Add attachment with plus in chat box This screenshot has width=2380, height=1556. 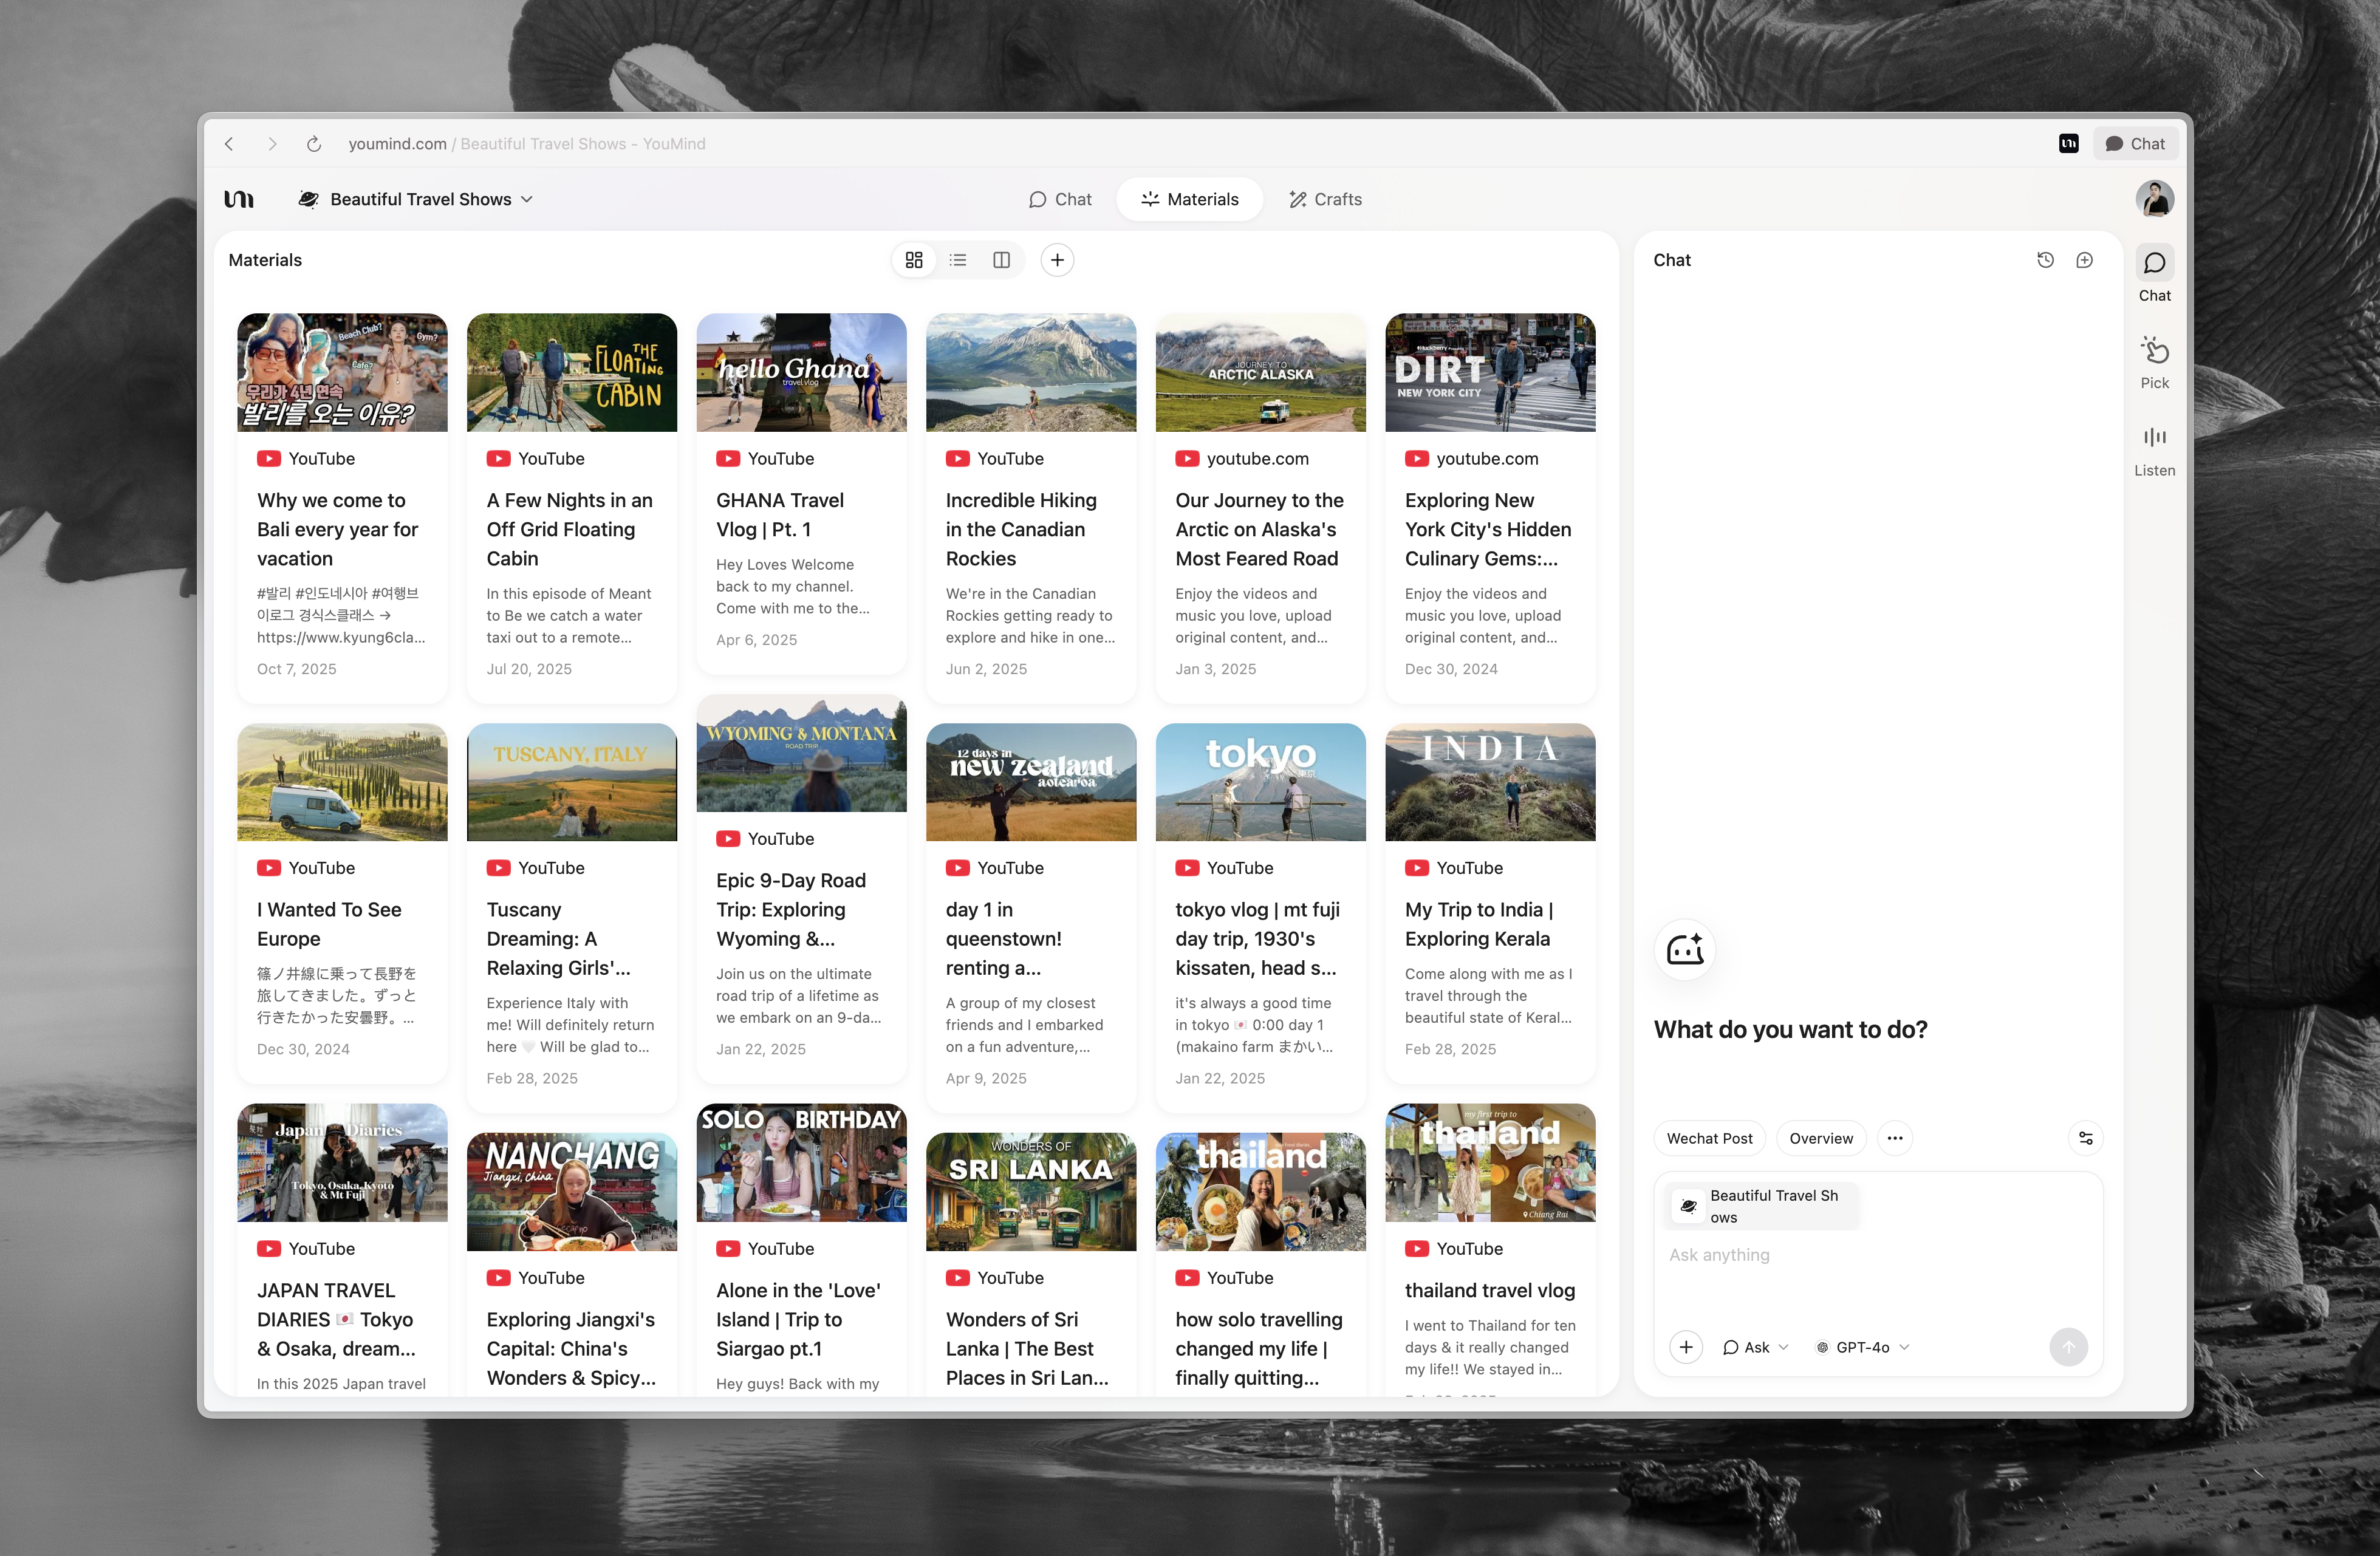click(x=1686, y=1347)
